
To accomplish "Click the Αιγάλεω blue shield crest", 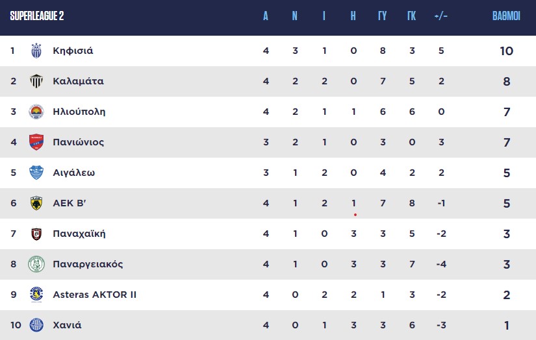I will [x=36, y=173].
